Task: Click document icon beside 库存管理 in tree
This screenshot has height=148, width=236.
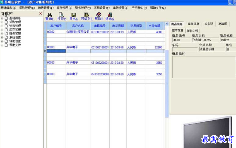Action: pyautogui.click(x=6, y=30)
